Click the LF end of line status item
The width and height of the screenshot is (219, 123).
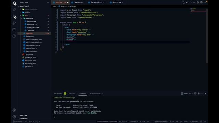click(148, 122)
